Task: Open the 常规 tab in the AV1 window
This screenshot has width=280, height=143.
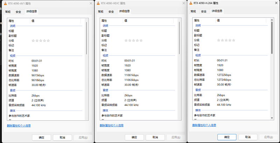Action: click(x=8, y=12)
